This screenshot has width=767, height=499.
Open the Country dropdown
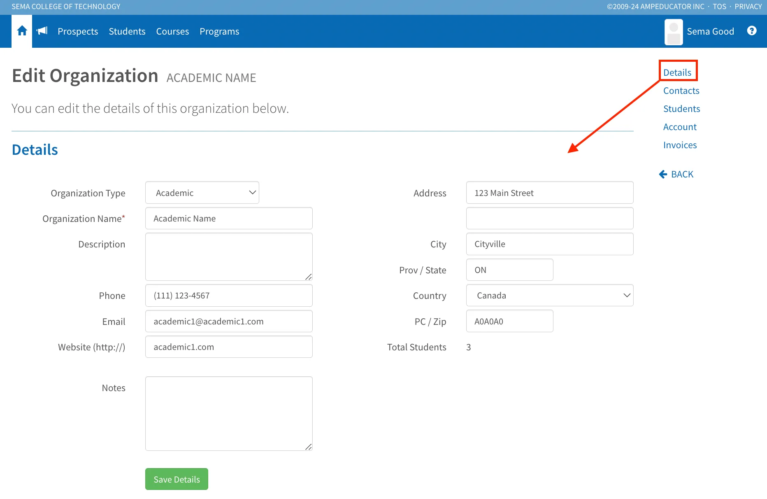pos(550,295)
